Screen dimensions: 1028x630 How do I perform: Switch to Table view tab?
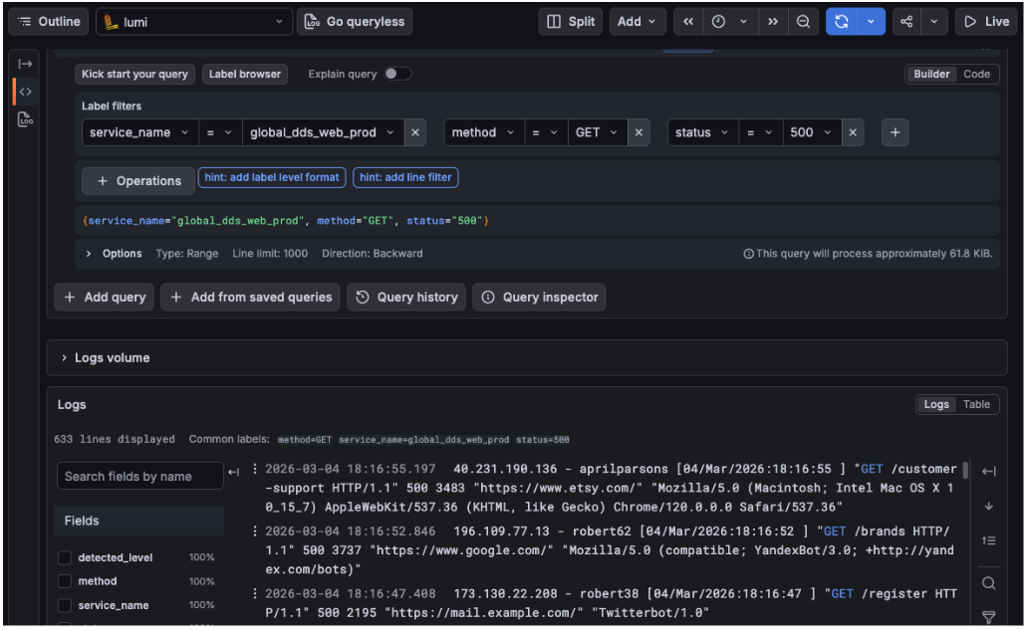(x=976, y=405)
